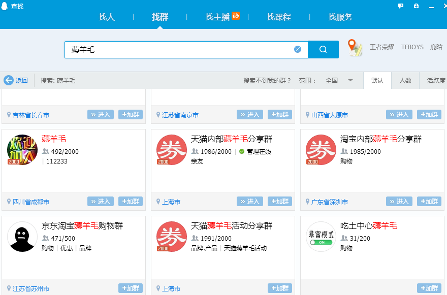The height and width of the screenshot is (295, 447).
Task: Expand the 范围 全国 dropdown arrow
Action: (350, 80)
